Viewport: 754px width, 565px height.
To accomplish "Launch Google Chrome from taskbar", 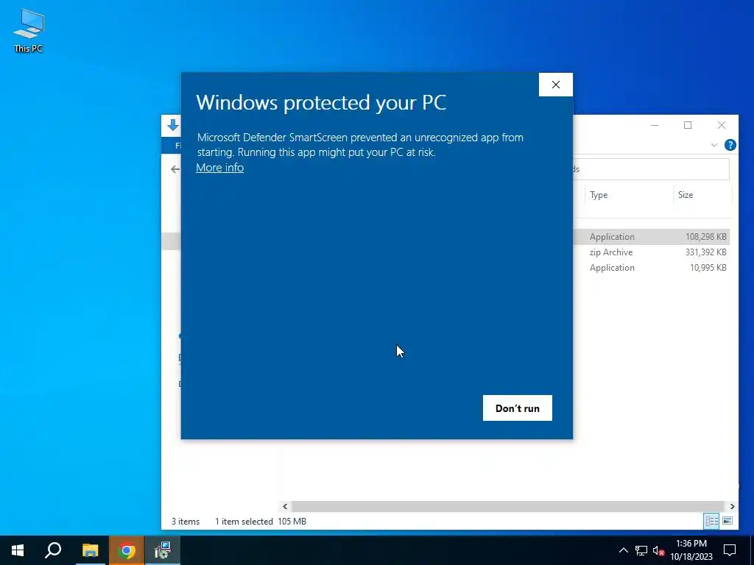I will pyautogui.click(x=127, y=550).
